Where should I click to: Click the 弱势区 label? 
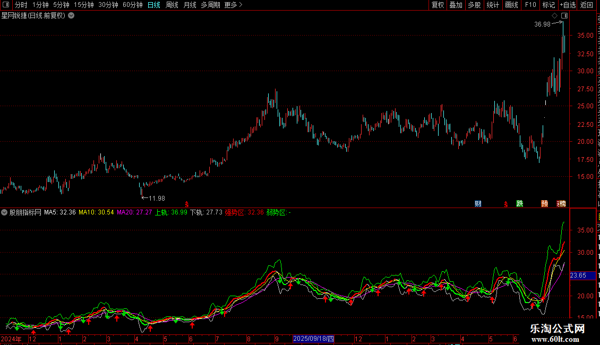[x=279, y=212]
